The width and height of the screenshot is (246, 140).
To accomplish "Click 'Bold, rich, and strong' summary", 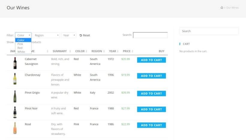I will click(60, 61).
